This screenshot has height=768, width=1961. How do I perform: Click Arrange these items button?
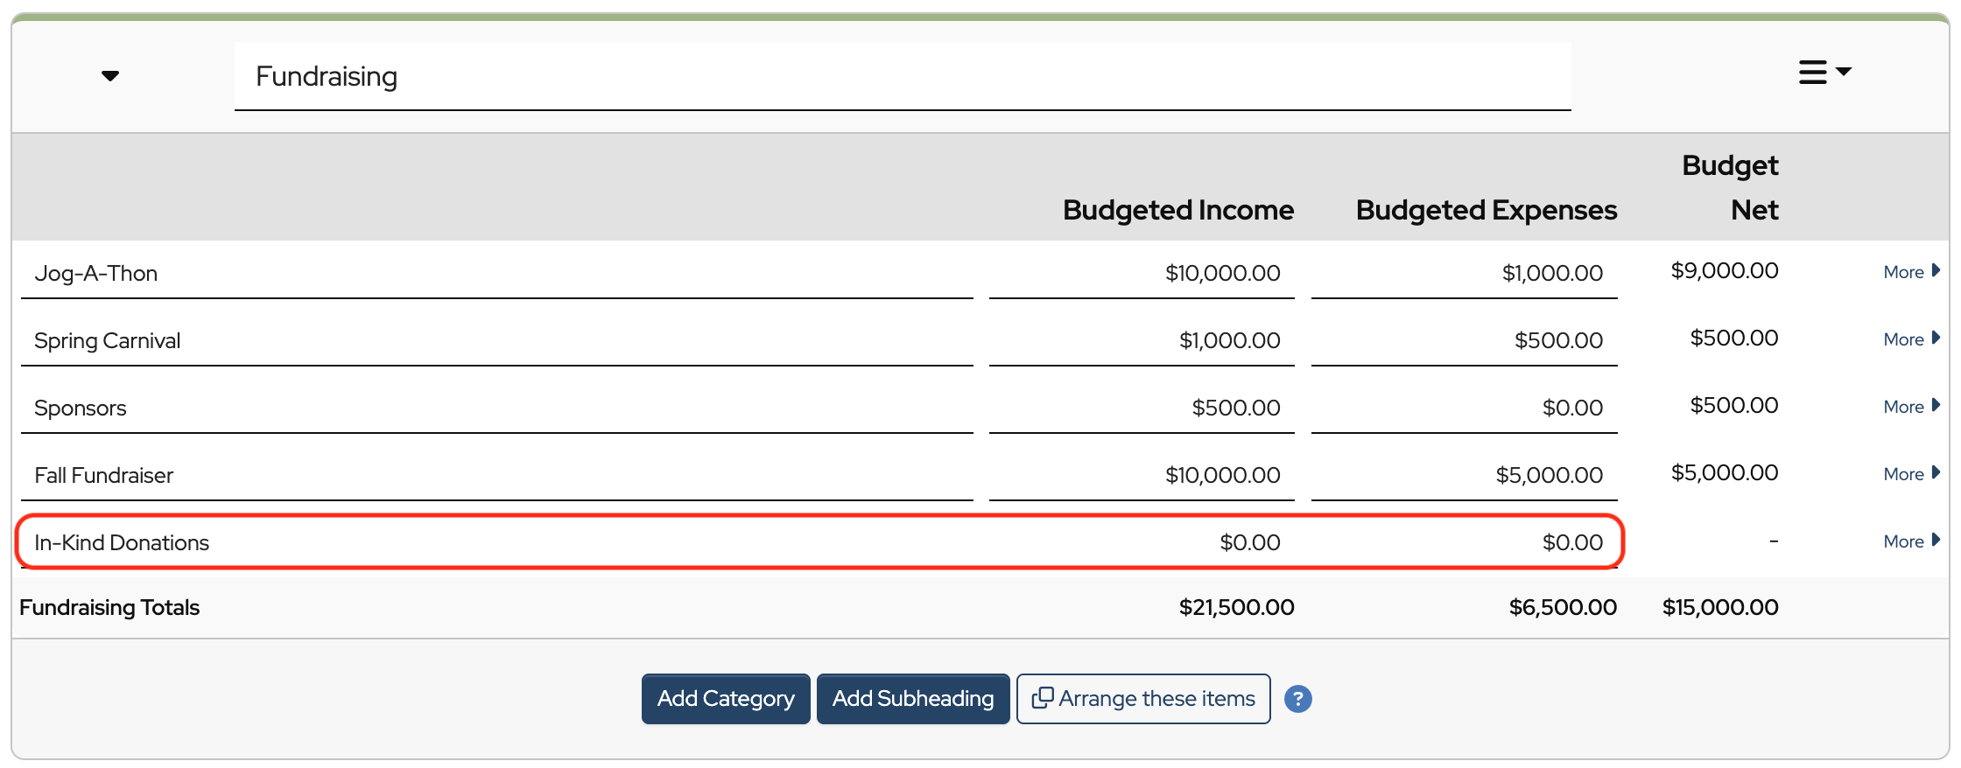click(x=1143, y=699)
